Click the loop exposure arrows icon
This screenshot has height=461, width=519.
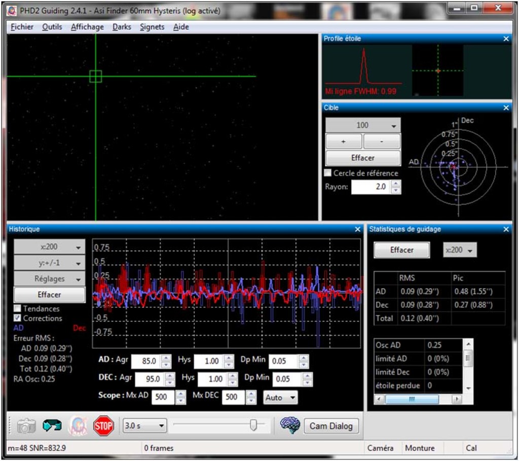(x=52, y=426)
